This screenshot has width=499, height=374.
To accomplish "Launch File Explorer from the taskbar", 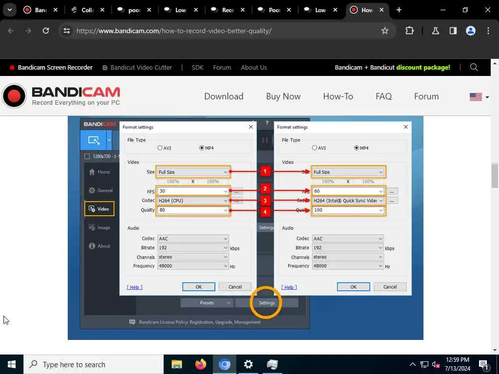I will [x=176, y=364].
